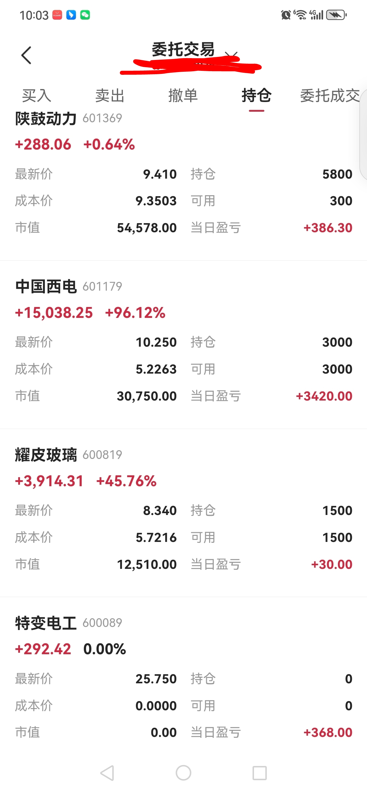Open the 委托成交 tab

point(330,95)
